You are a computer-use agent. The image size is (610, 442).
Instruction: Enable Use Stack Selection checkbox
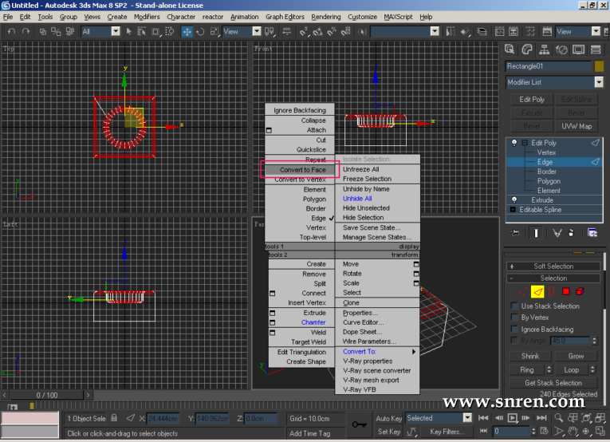(515, 306)
